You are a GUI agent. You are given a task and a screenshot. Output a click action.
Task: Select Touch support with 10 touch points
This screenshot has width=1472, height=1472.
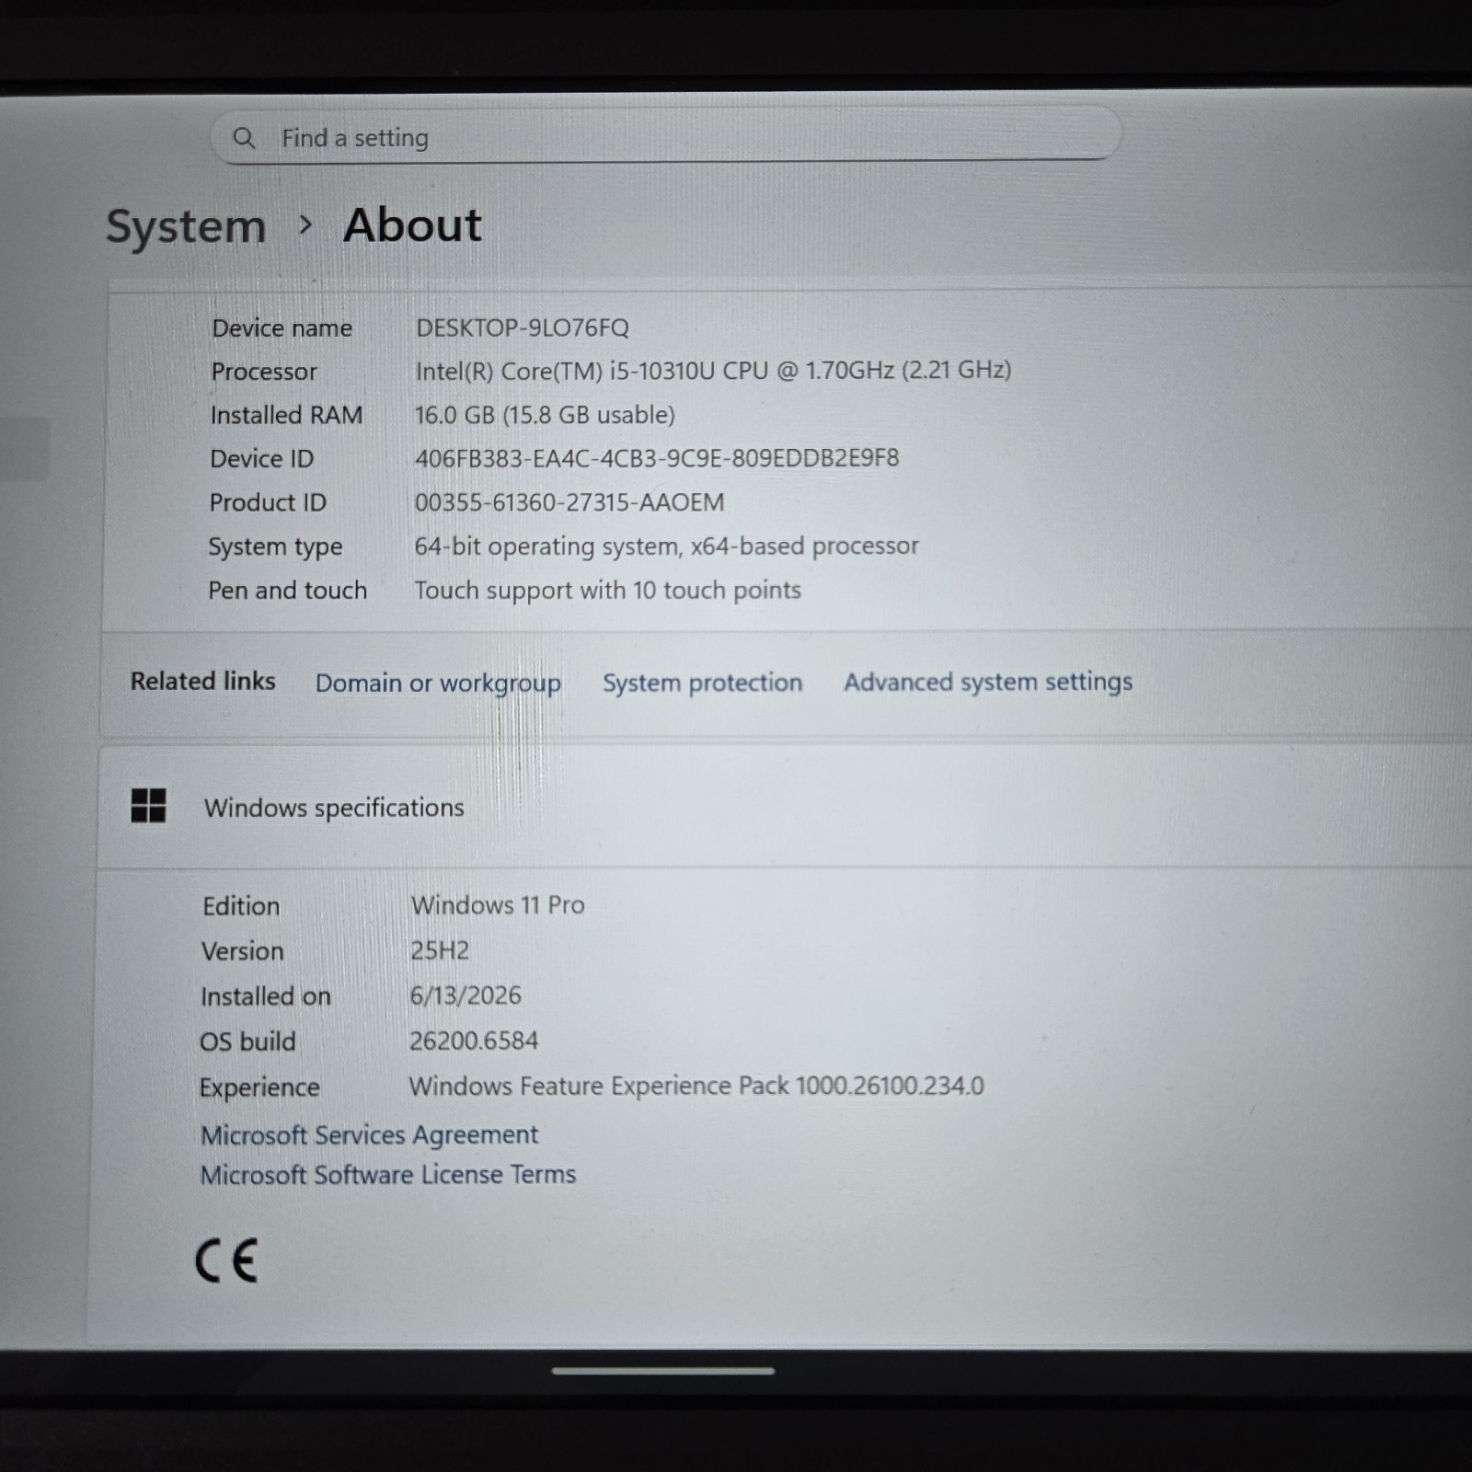coord(607,591)
